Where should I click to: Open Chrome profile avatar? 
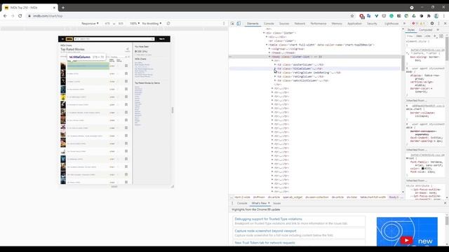point(436,15)
